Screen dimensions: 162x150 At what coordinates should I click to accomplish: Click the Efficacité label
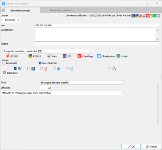click(6, 88)
